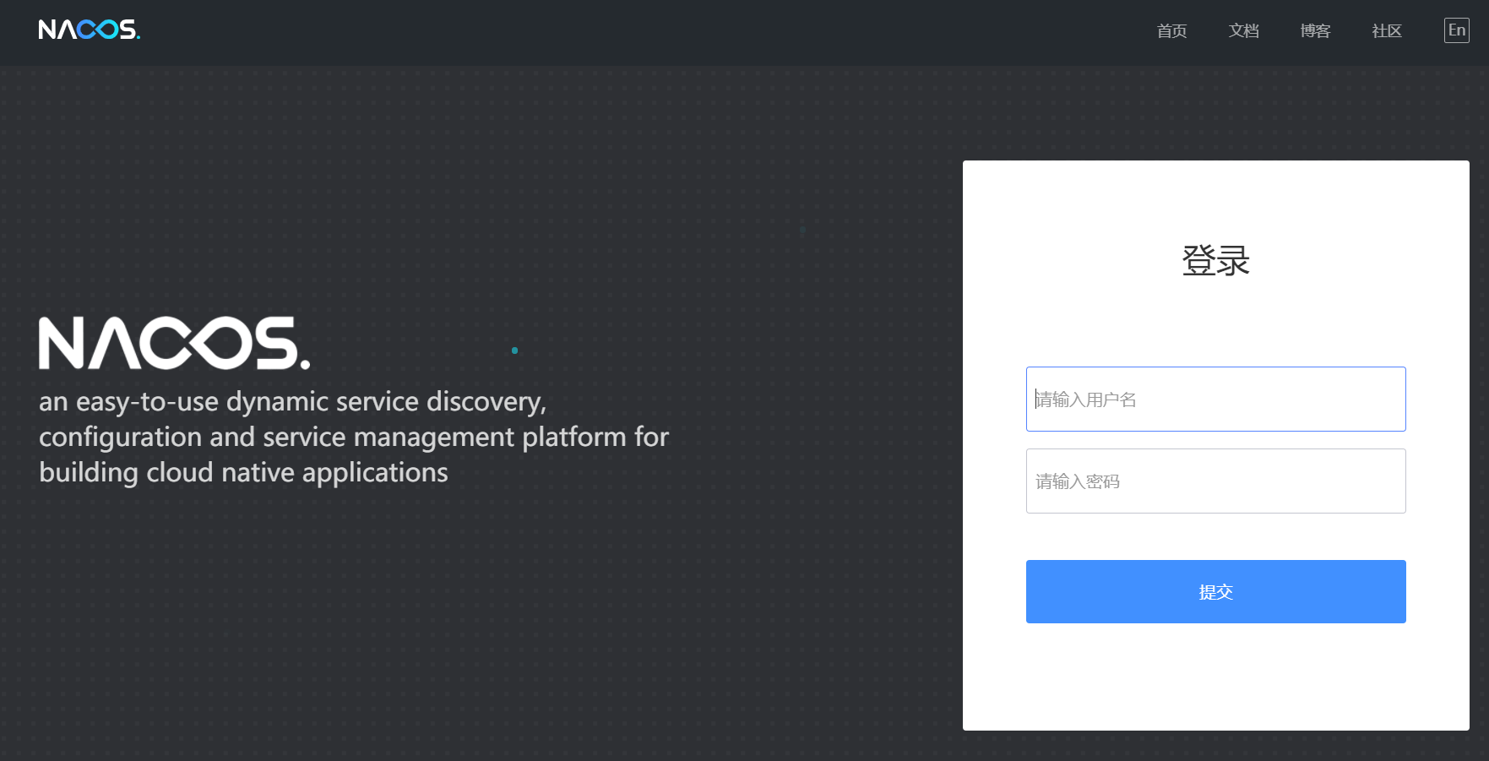Click the large NACOS banner logo
The height and width of the screenshot is (761, 1489).
coord(175,343)
